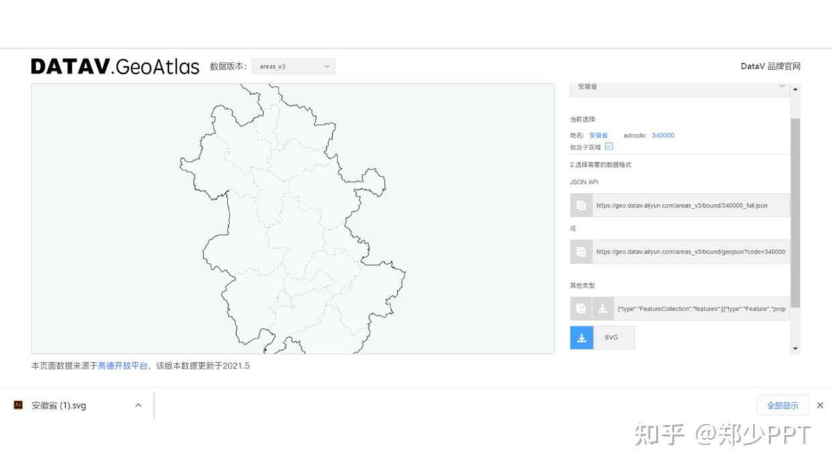The width and height of the screenshot is (832, 468).
Task: Click the sidebar scrollbar up arrow
Action: [794, 87]
